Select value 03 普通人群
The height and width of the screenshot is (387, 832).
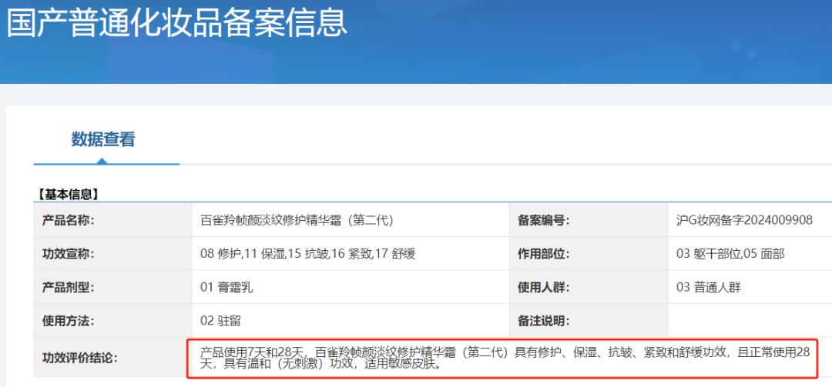tap(709, 287)
